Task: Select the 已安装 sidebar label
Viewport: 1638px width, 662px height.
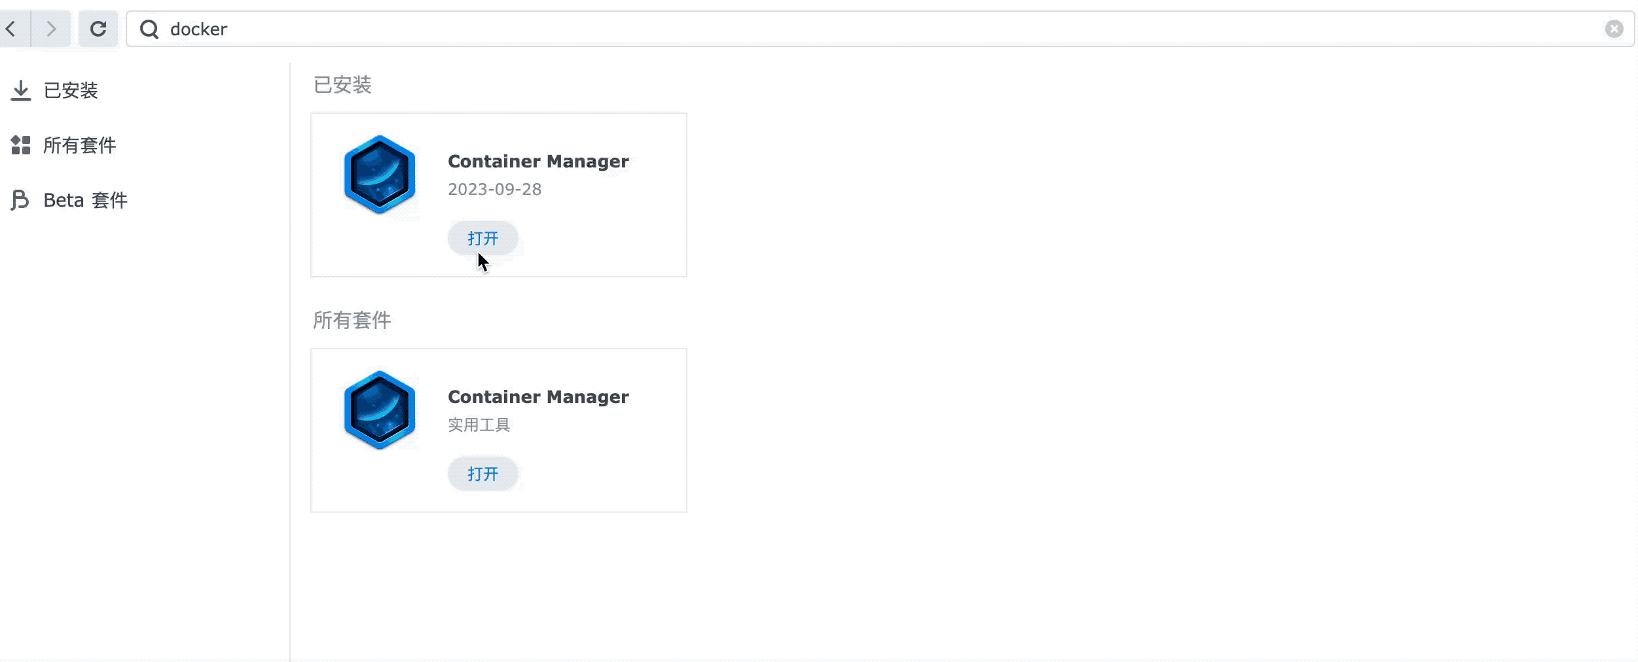Action: [71, 90]
